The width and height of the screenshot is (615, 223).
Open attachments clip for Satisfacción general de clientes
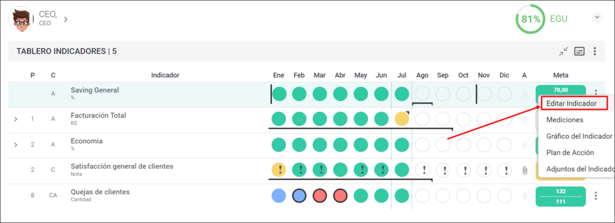(x=524, y=170)
